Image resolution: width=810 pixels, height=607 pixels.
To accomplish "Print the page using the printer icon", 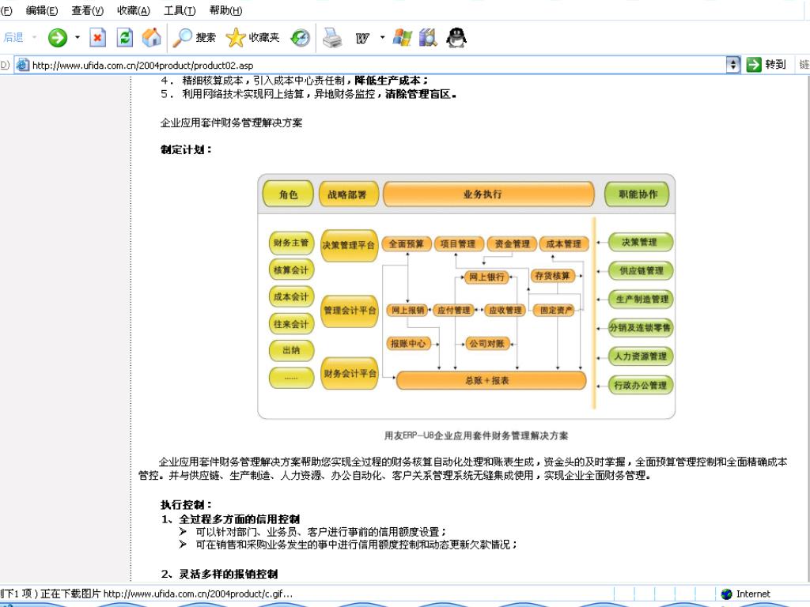I will point(332,38).
